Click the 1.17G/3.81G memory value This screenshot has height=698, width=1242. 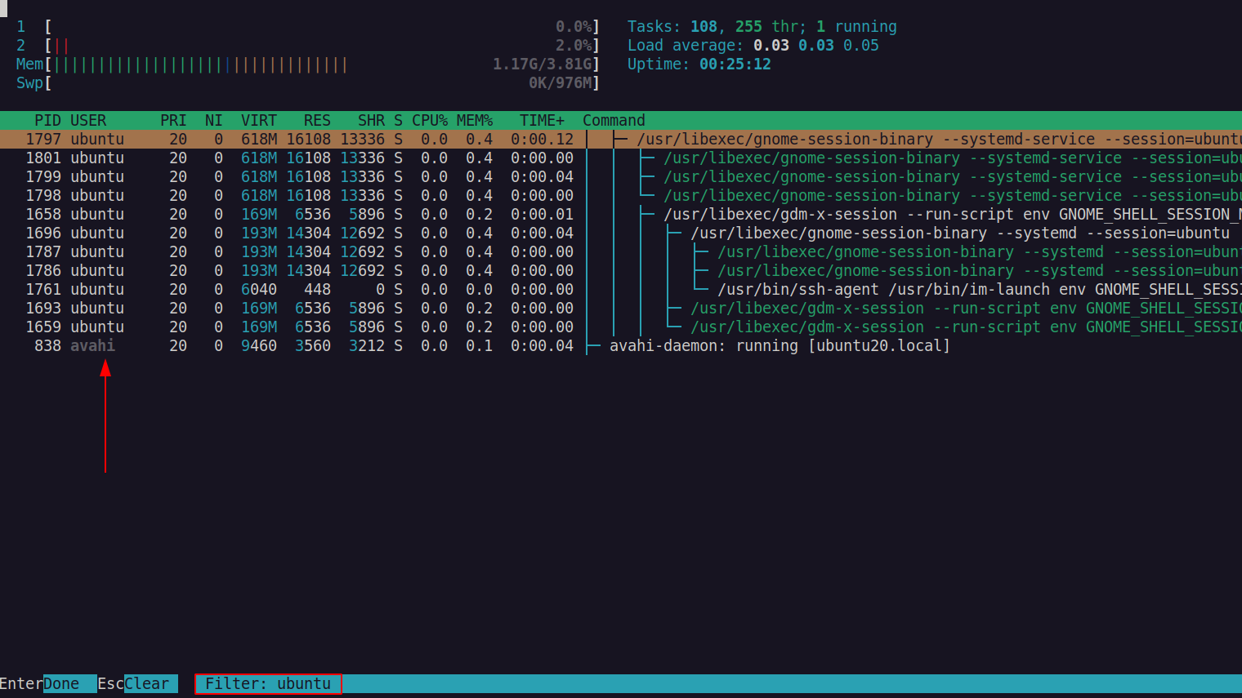542,64
